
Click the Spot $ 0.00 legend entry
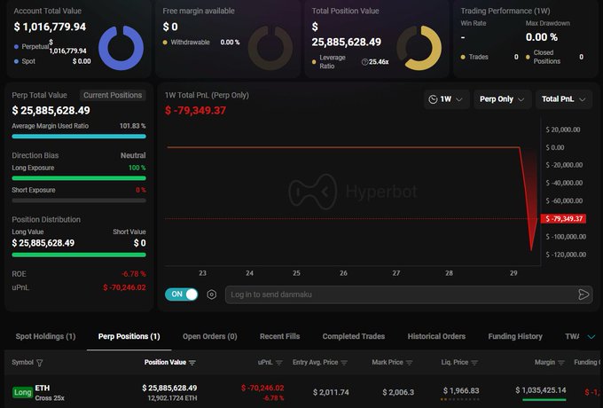[52, 61]
